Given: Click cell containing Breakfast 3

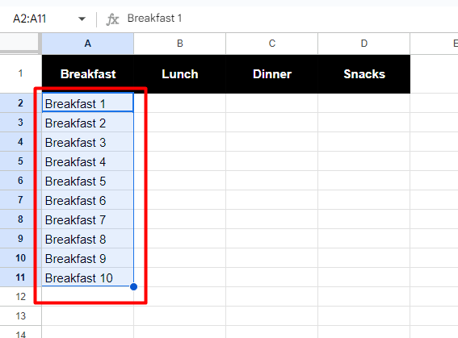Looking at the screenshot, I should tap(87, 142).
